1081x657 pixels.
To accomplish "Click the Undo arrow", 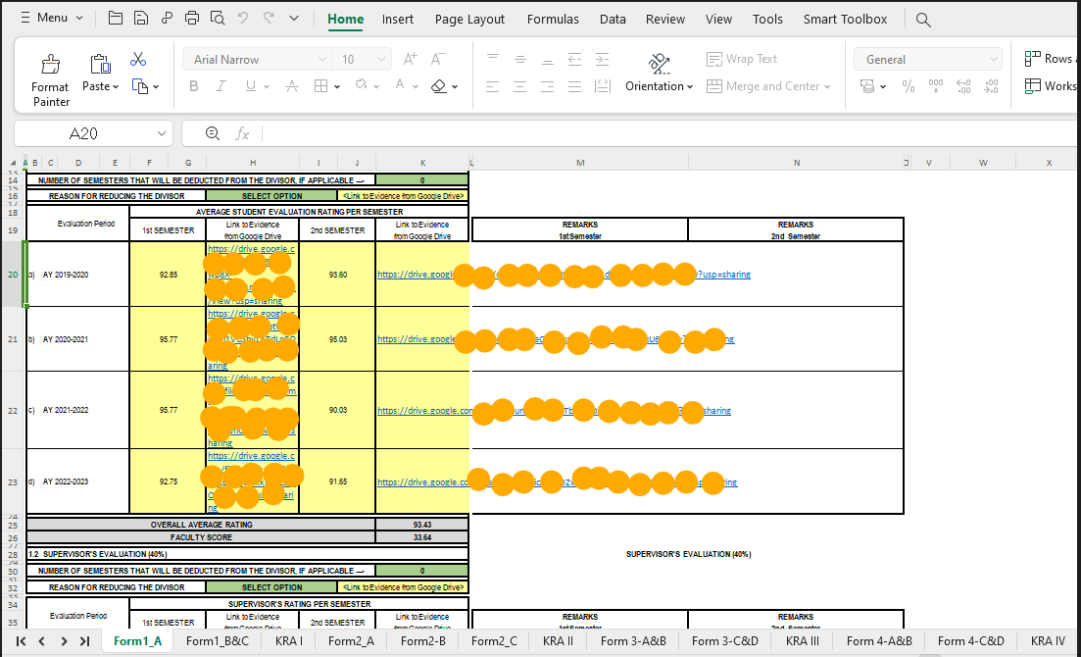I will click(x=243, y=18).
